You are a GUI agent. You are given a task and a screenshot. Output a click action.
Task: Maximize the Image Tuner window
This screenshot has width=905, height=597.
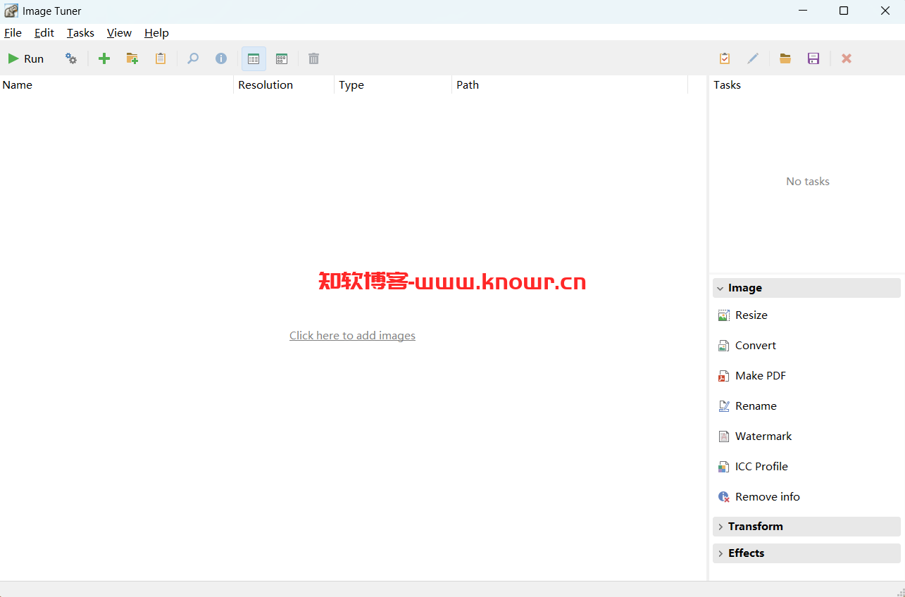click(844, 11)
